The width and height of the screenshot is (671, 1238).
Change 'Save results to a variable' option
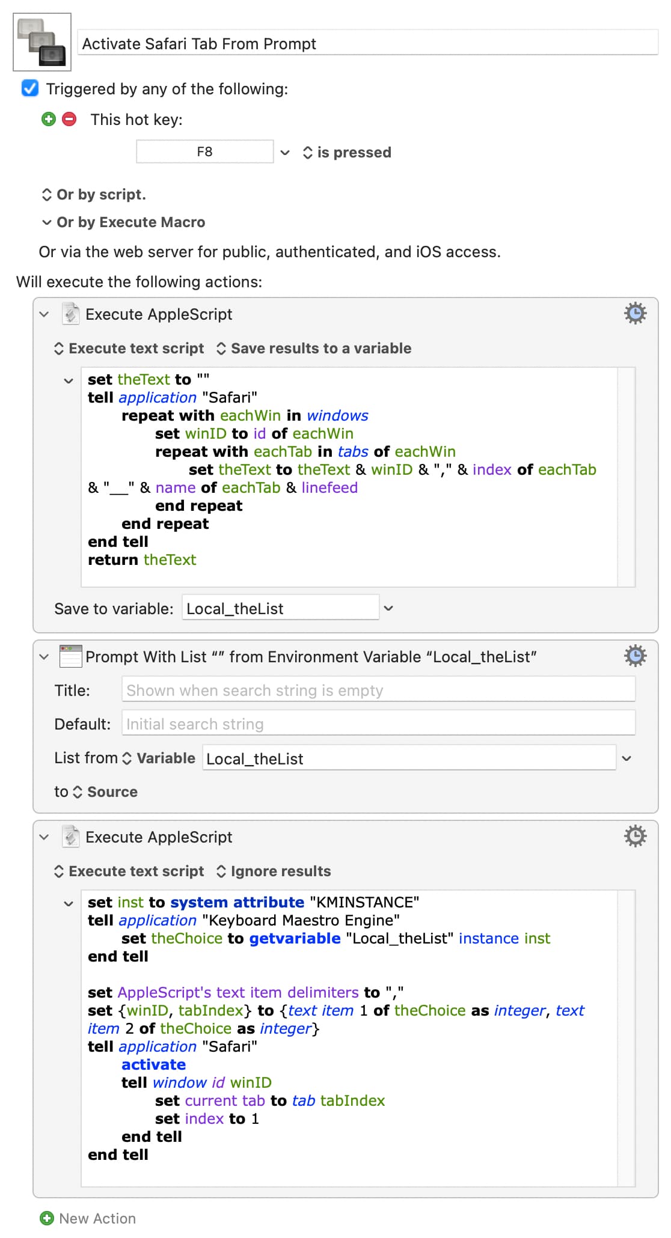[x=314, y=349]
